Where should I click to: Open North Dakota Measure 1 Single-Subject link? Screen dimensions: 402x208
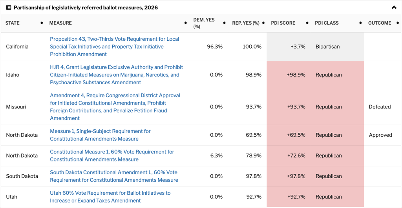(x=100, y=135)
